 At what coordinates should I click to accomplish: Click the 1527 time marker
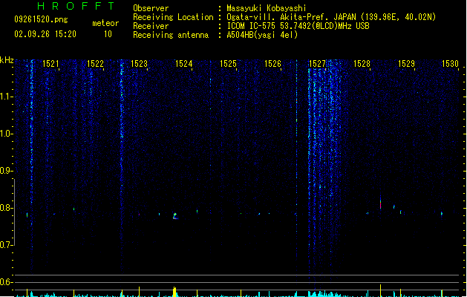(317, 64)
